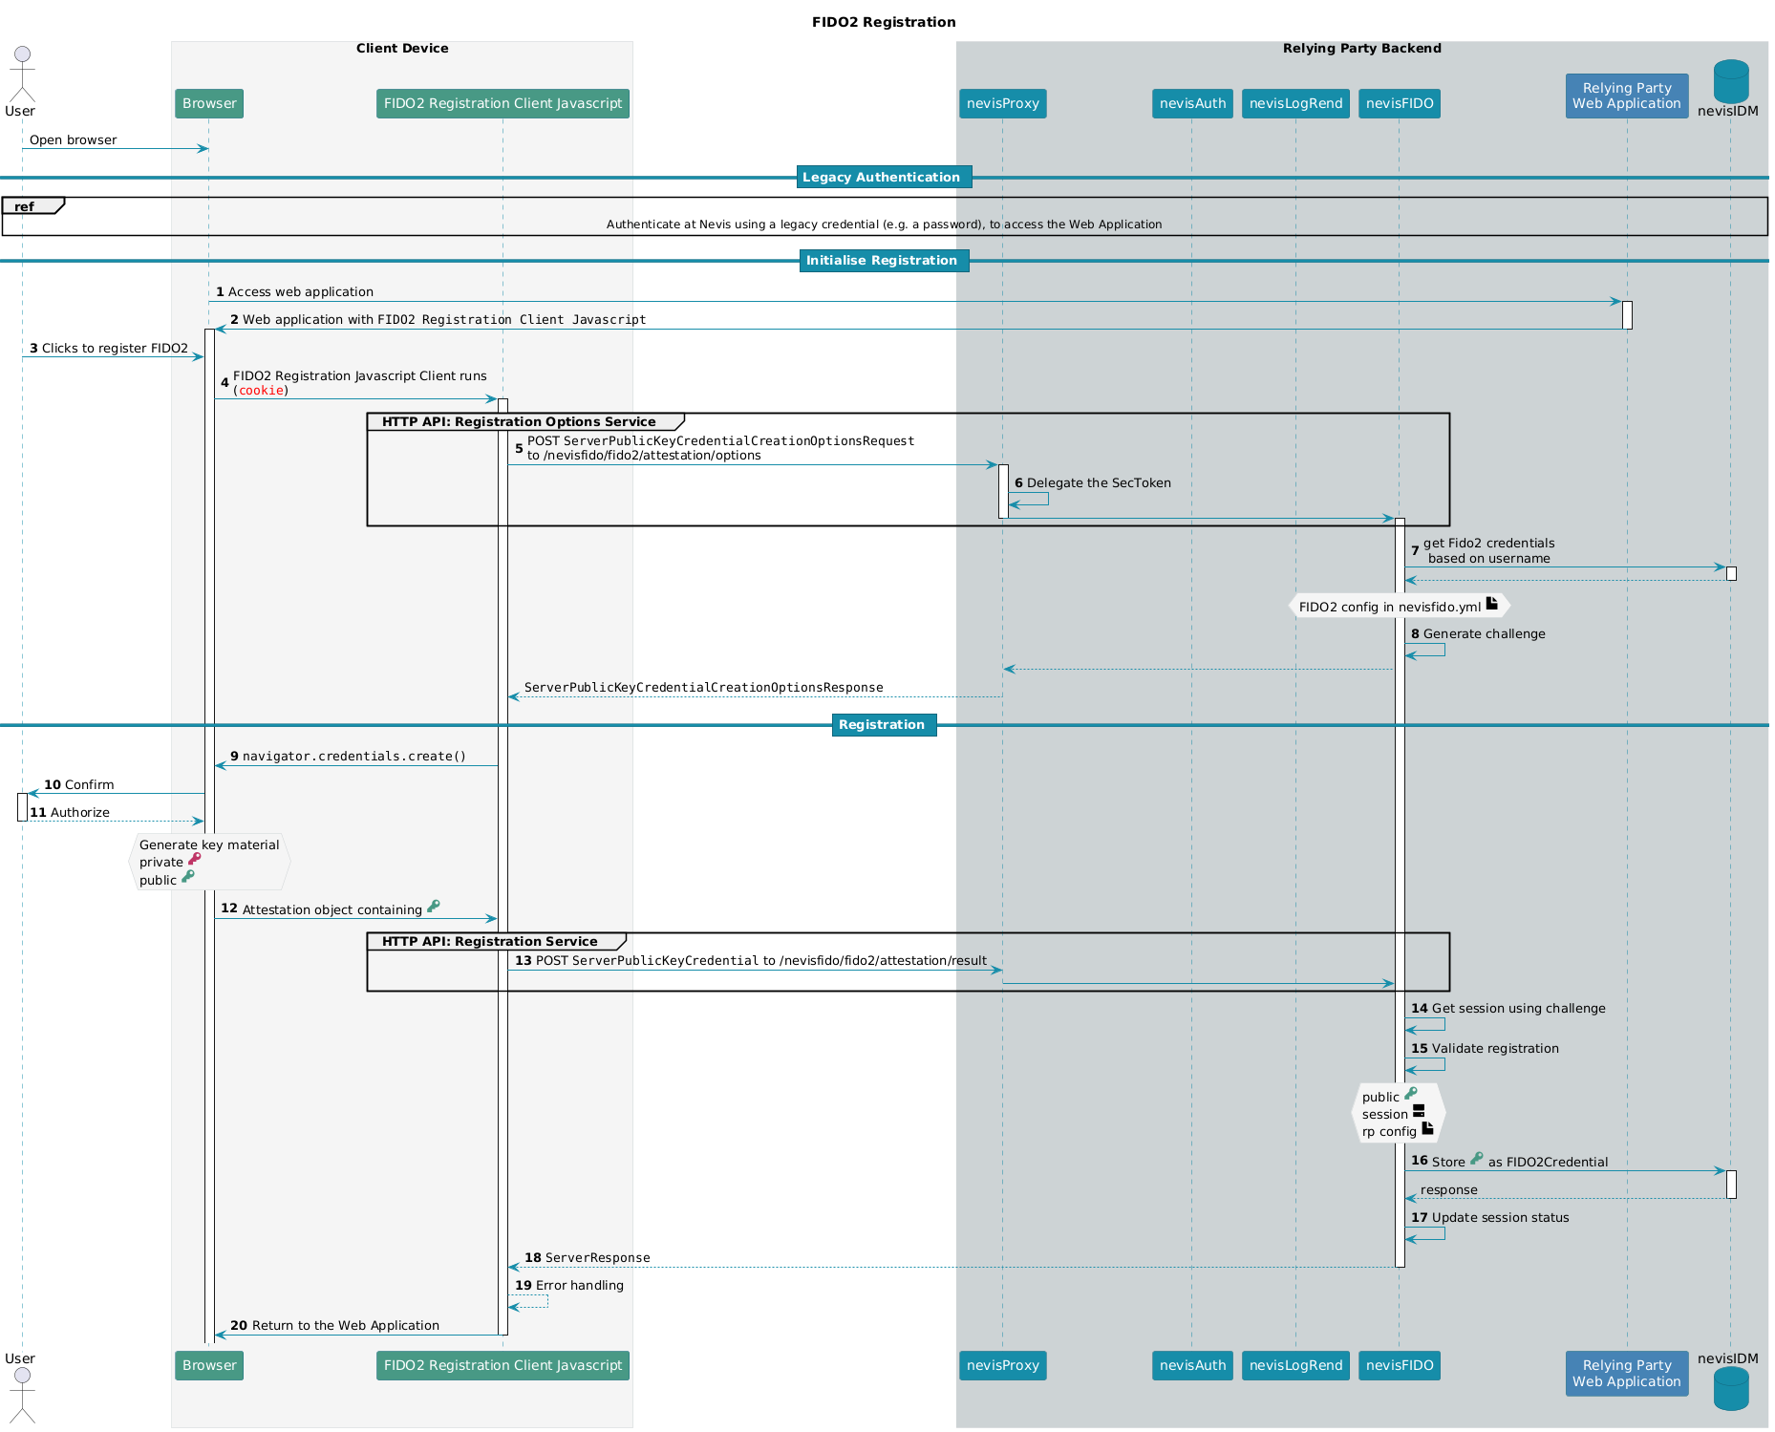Click ServerPublicKeyCredentialCreationOptionsResponse message
The height and width of the screenshot is (1432, 1775).
pyautogui.click(x=703, y=687)
